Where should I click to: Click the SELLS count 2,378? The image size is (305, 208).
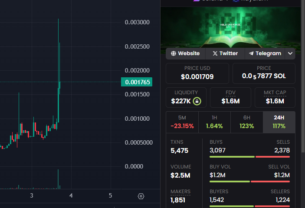point(282,150)
